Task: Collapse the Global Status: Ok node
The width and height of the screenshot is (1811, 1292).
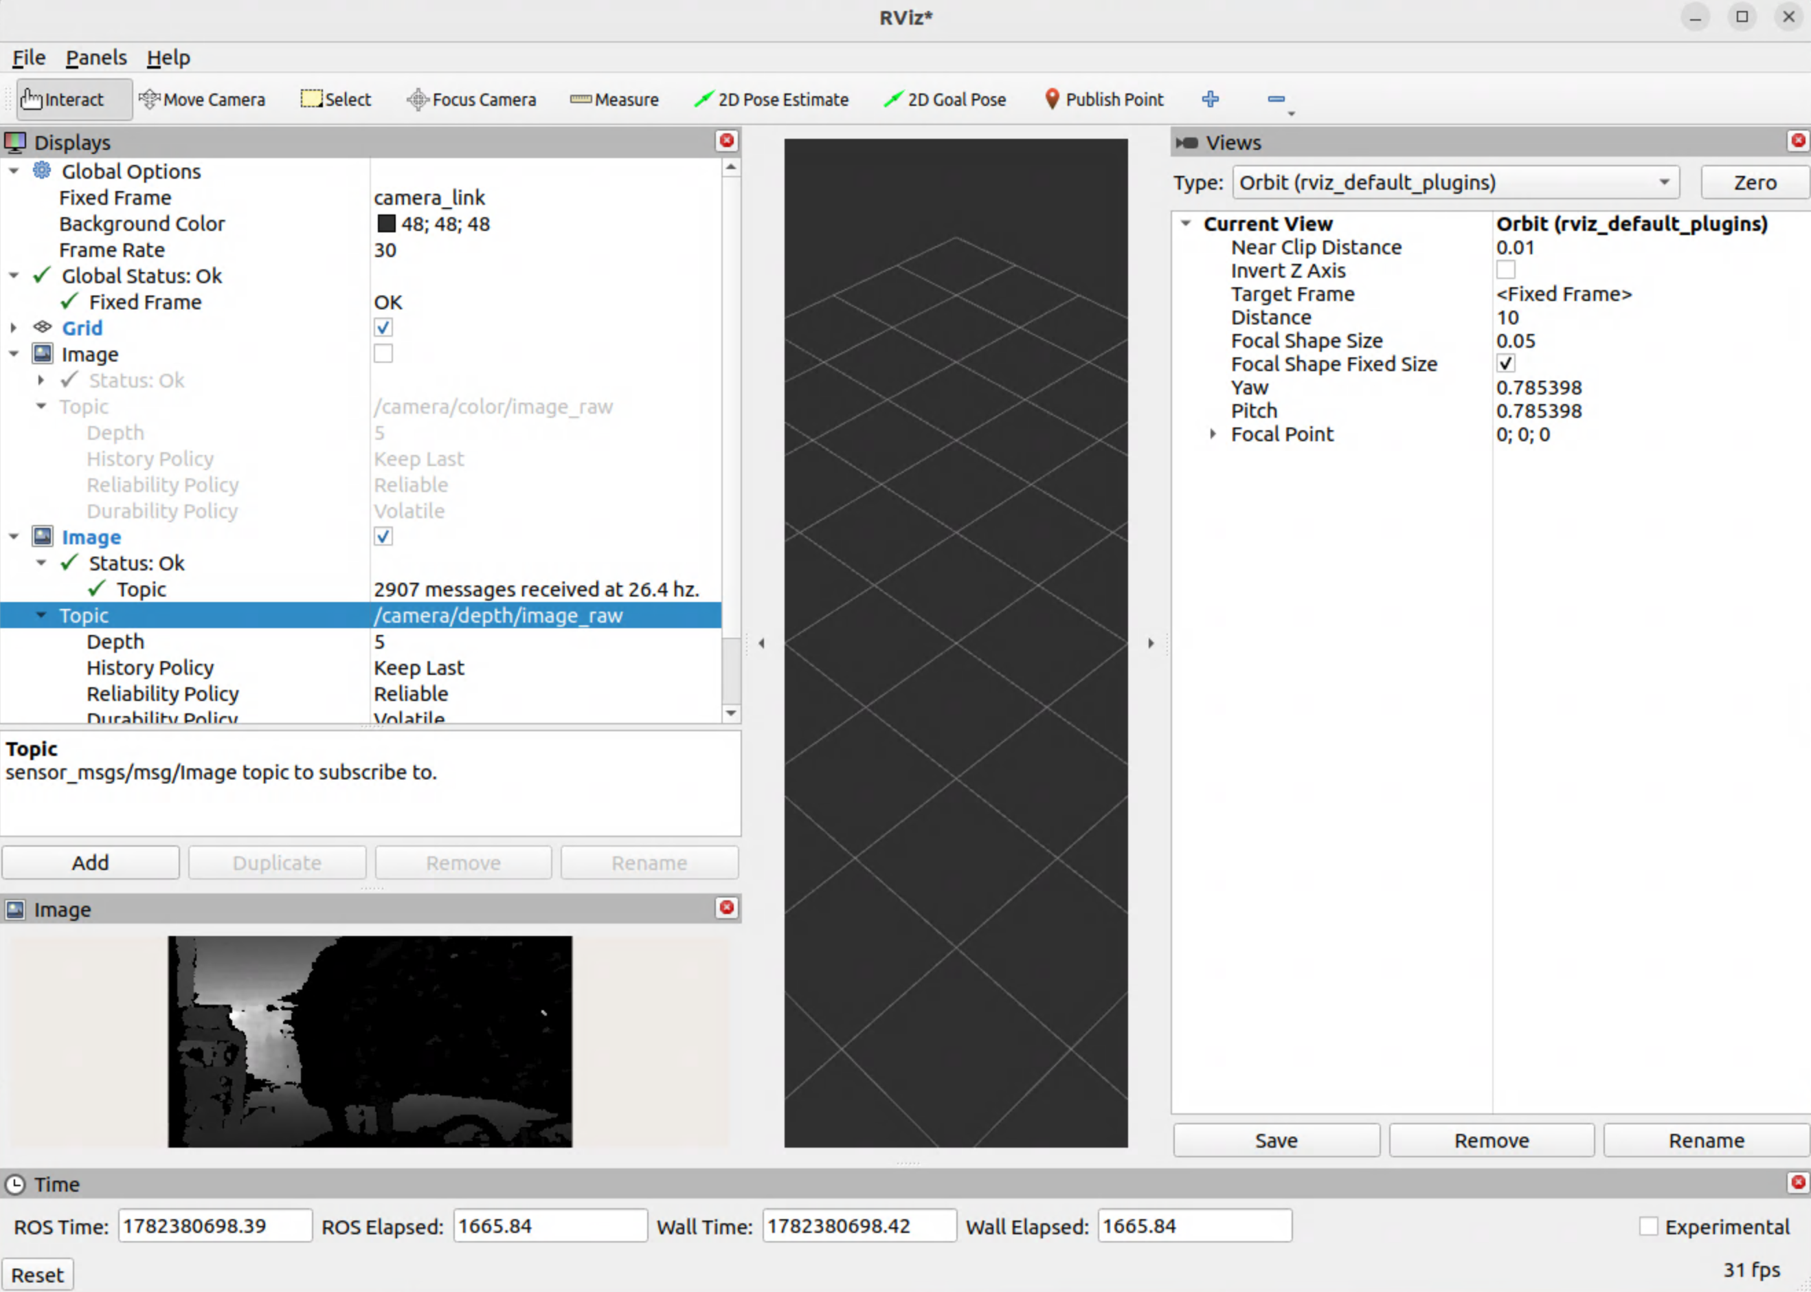Action: [x=14, y=276]
